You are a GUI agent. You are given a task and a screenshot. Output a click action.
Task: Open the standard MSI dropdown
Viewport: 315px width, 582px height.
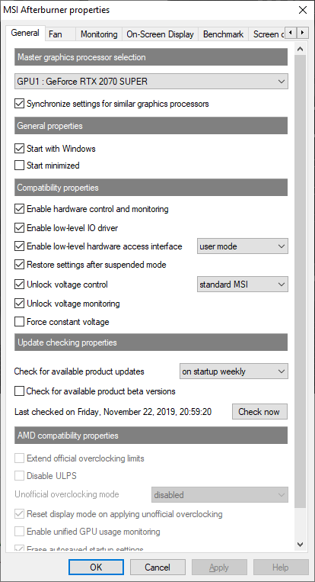click(x=243, y=285)
